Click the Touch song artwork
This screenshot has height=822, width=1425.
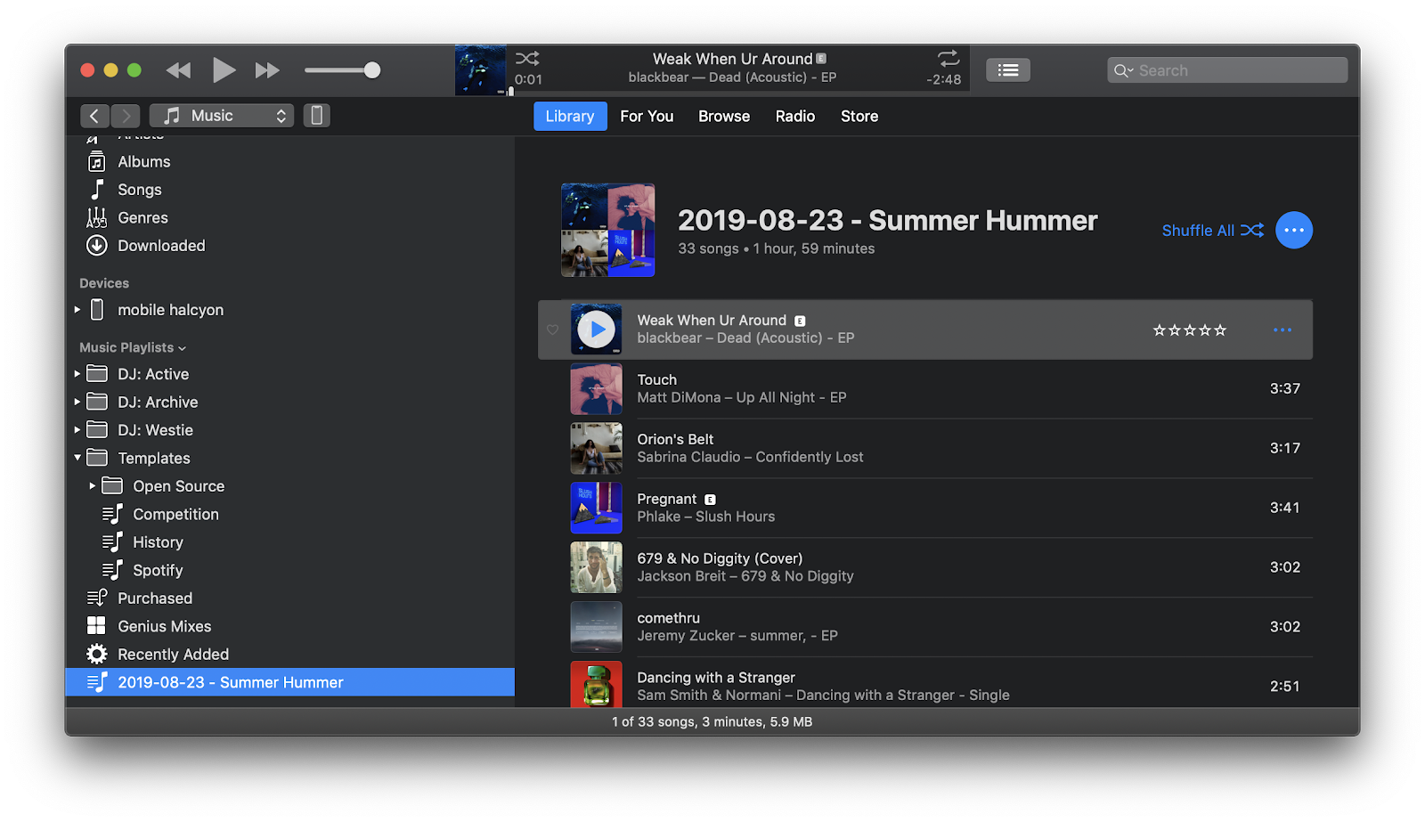(x=597, y=389)
